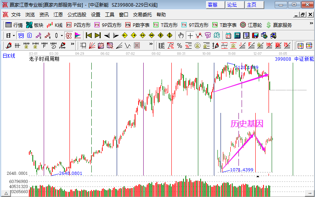The height and width of the screenshot is (197, 315).
Task: Expand top-right toolbar overflow chevron
Action: pyautogui.click(x=311, y=23)
